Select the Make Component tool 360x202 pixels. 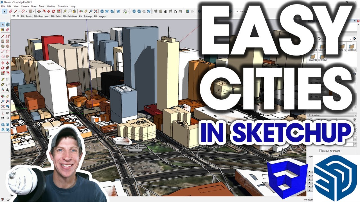(8, 24)
